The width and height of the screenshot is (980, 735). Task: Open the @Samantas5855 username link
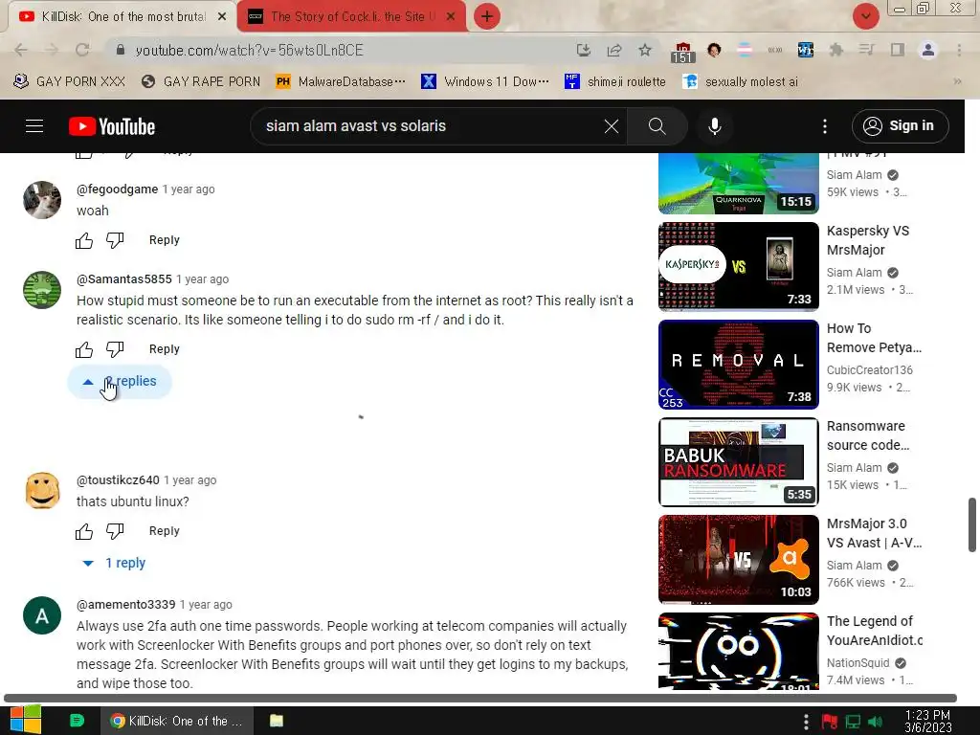(123, 278)
